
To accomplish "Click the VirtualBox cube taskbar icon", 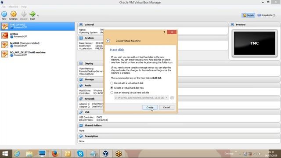I will (105, 154).
